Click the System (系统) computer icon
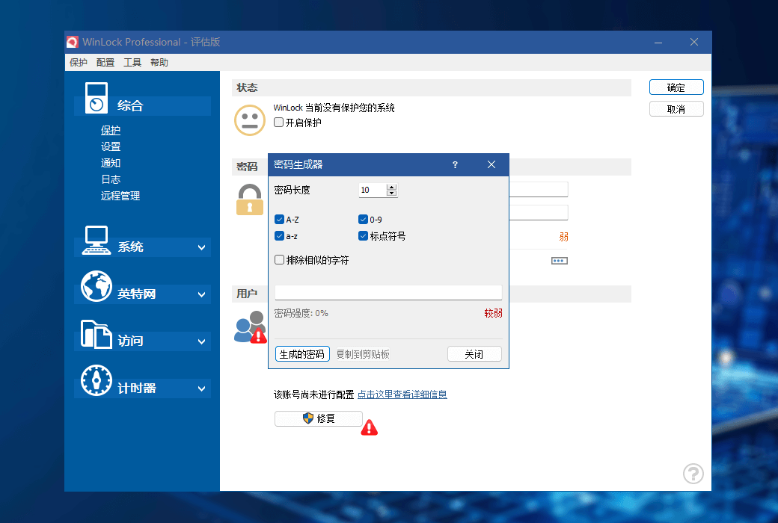778x523 pixels. click(x=97, y=240)
